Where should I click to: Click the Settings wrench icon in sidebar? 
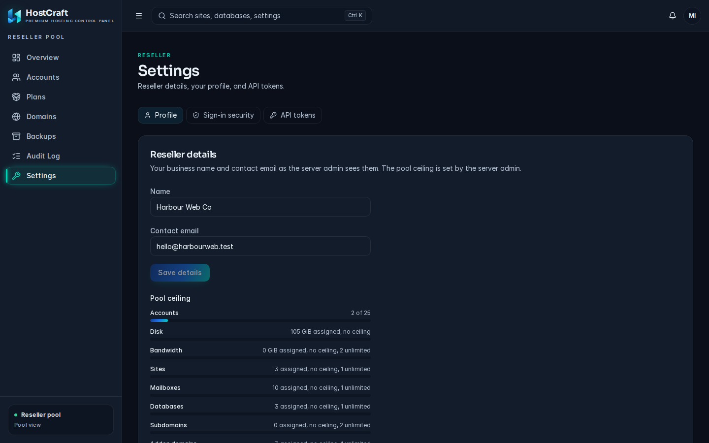(x=16, y=176)
